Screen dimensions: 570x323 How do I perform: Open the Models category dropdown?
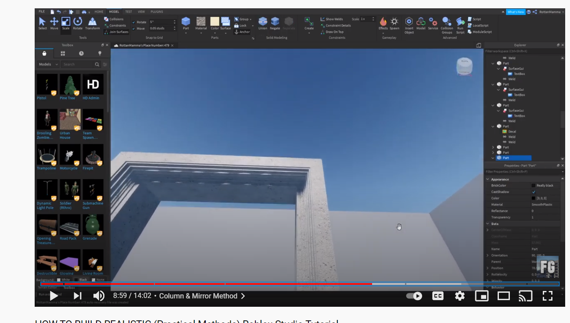click(x=48, y=64)
